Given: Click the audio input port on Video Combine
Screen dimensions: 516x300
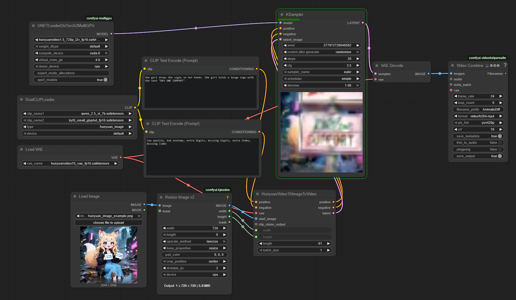Looking at the screenshot, I should pyautogui.click(x=451, y=79).
